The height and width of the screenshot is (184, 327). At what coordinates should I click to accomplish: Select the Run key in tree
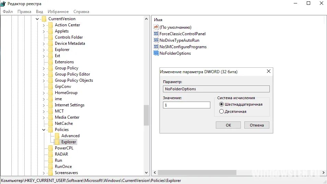coord(58,160)
